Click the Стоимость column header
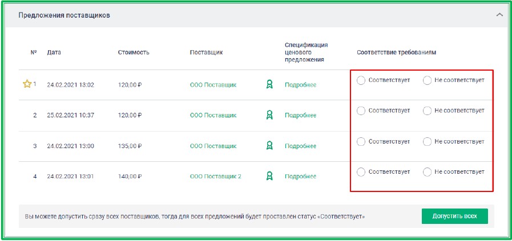This screenshot has height=241, width=512. 134,52
